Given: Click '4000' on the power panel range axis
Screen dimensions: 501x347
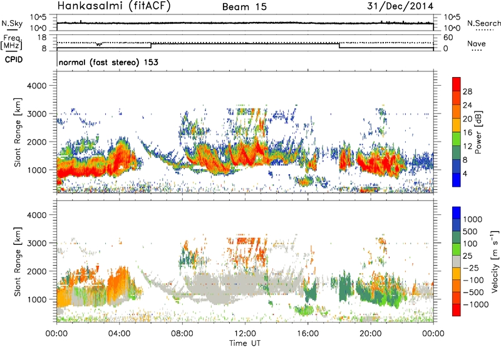Looking at the screenshot, I should (x=36, y=86).
